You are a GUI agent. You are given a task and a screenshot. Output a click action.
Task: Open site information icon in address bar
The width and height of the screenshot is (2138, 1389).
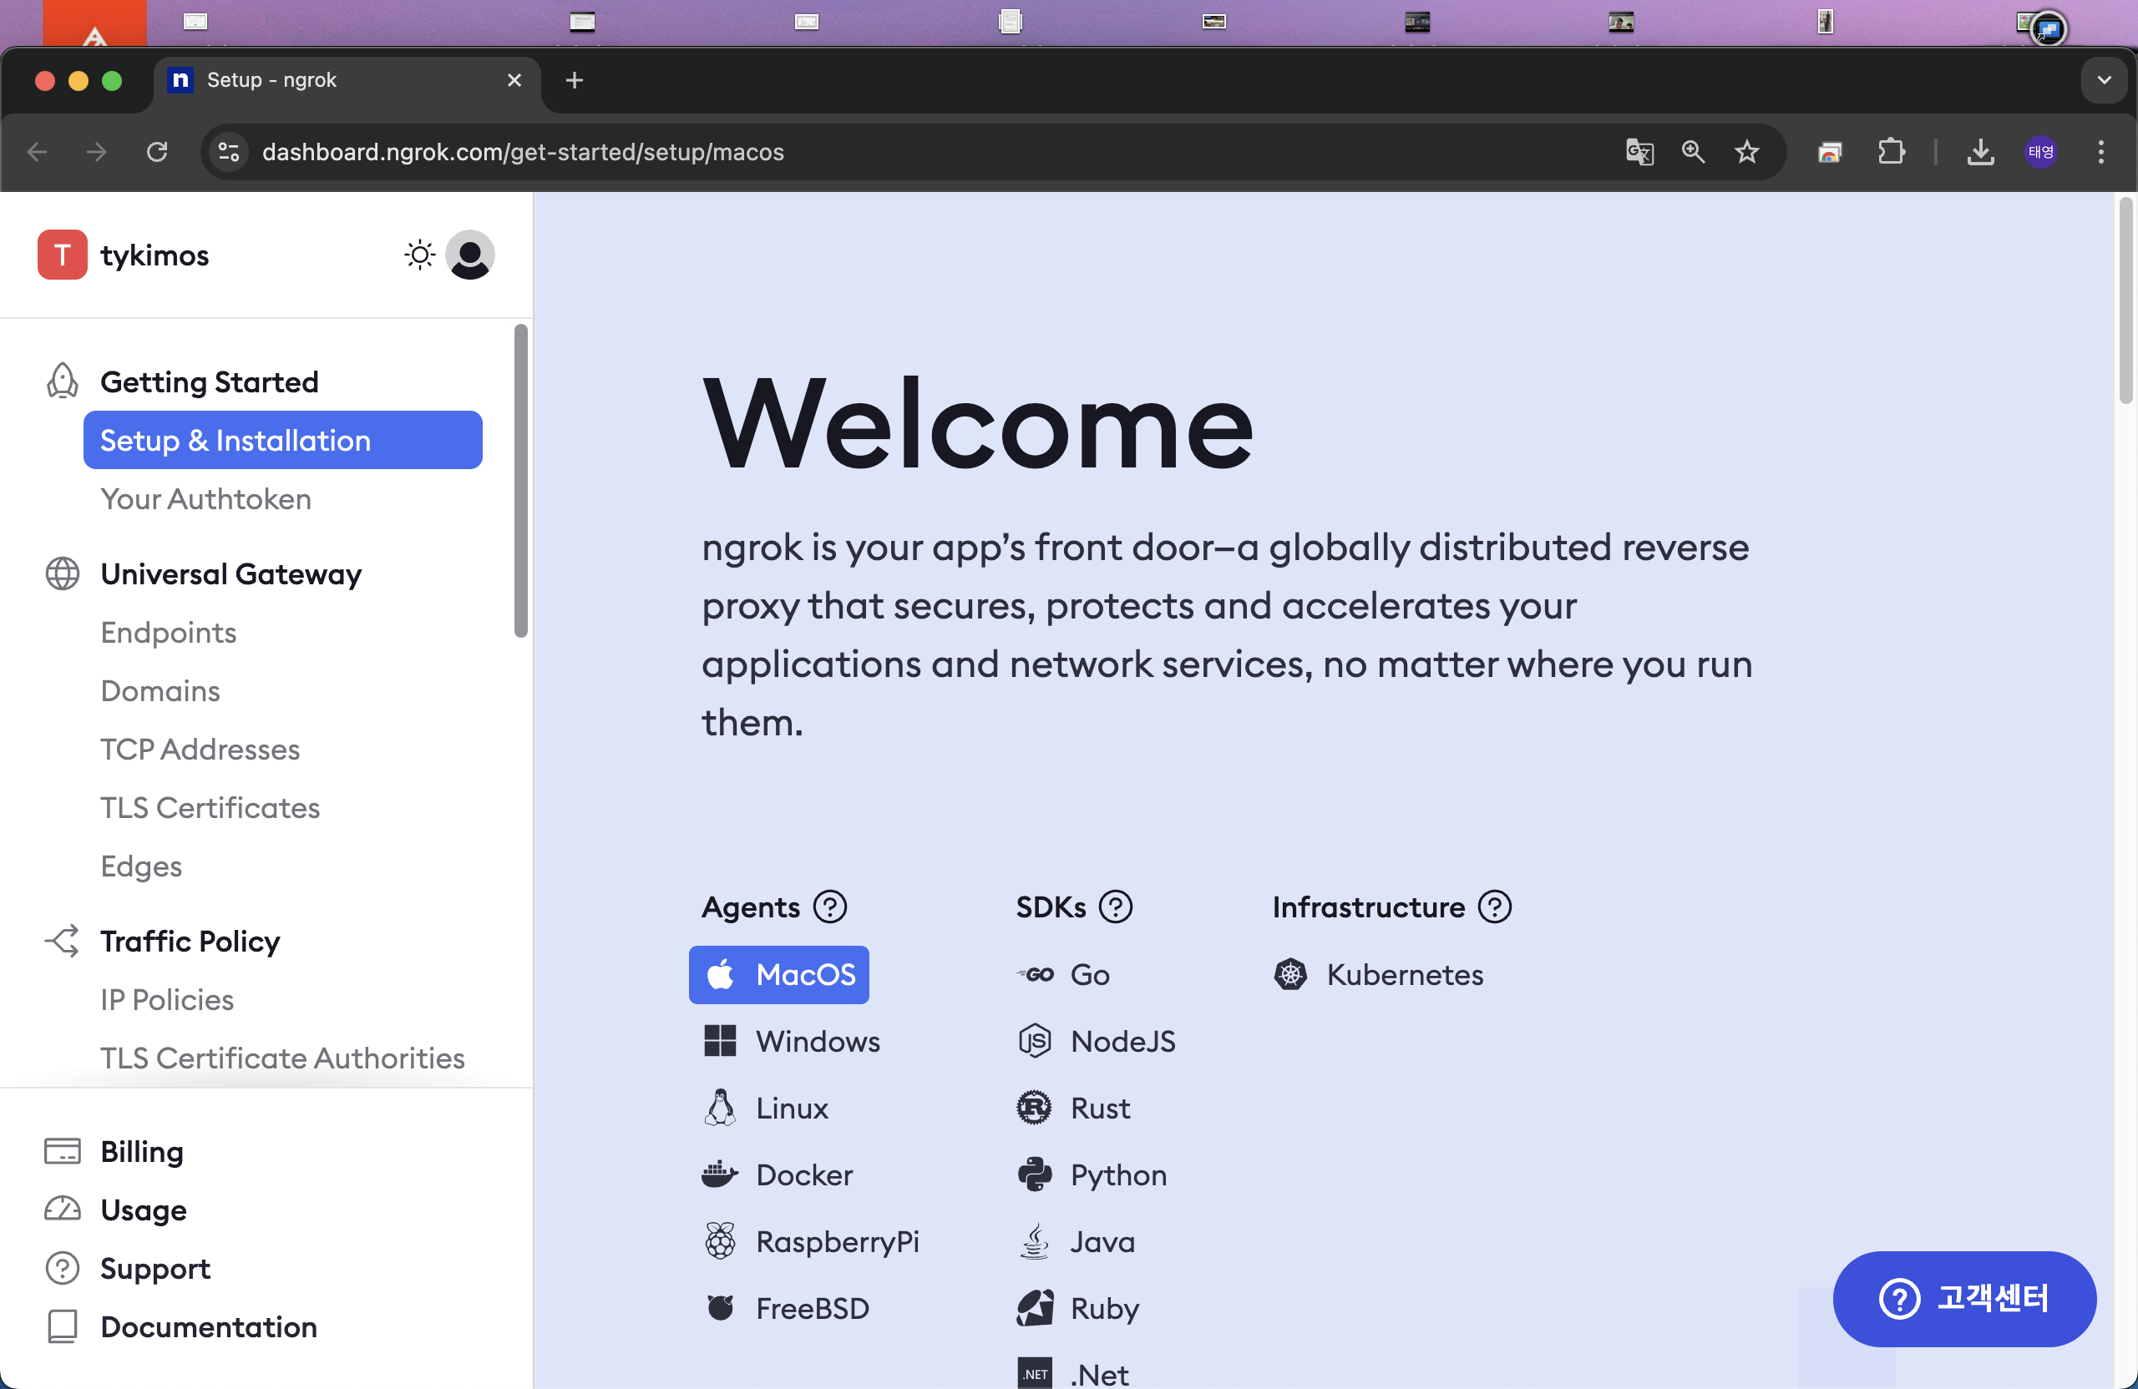(x=229, y=152)
